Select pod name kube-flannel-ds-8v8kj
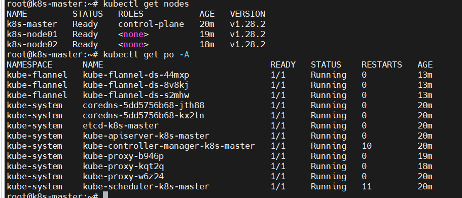The width and height of the screenshot is (462, 198). point(136,85)
